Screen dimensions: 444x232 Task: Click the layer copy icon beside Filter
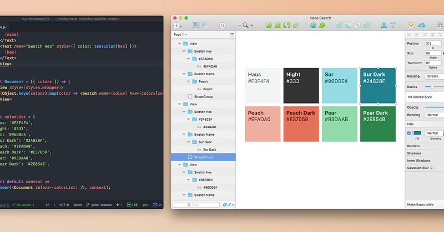pyautogui.click(x=225, y=204)
